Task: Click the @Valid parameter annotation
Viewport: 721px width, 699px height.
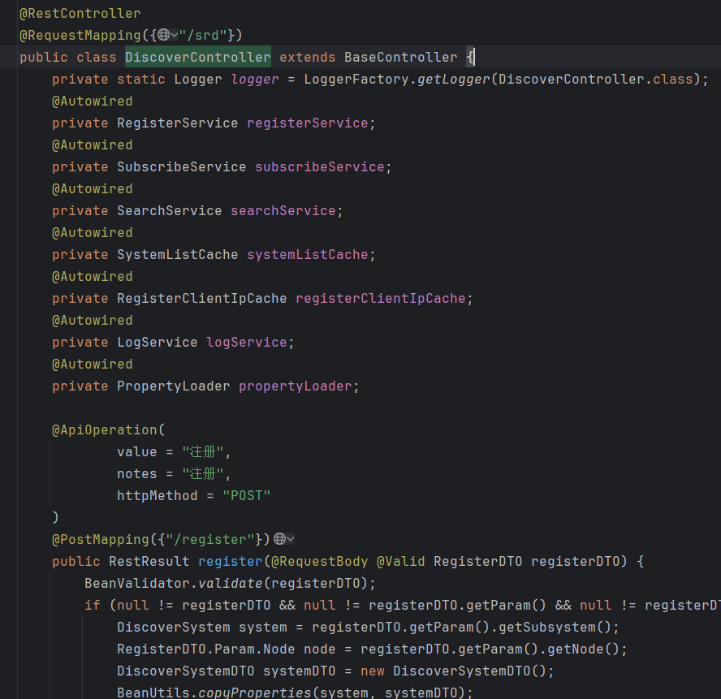Action: point(401,562)
